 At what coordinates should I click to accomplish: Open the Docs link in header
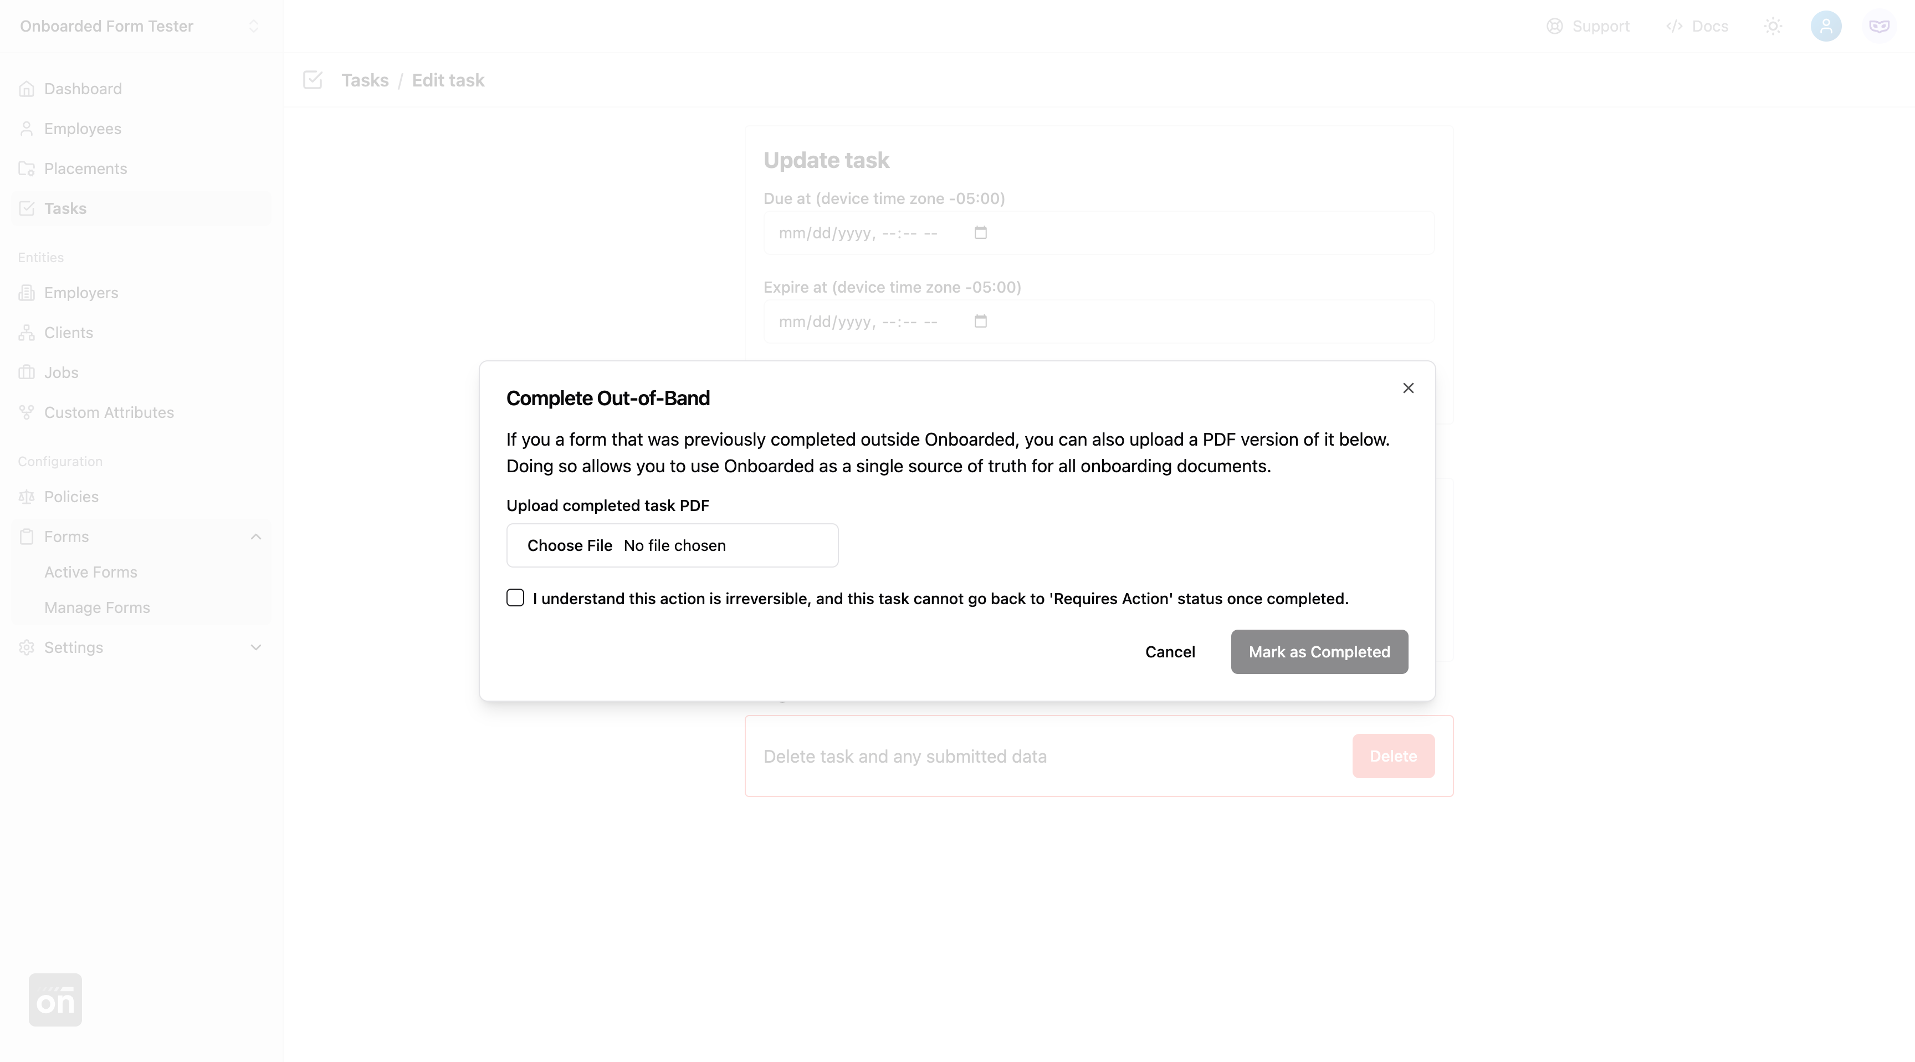point(1697,27)
